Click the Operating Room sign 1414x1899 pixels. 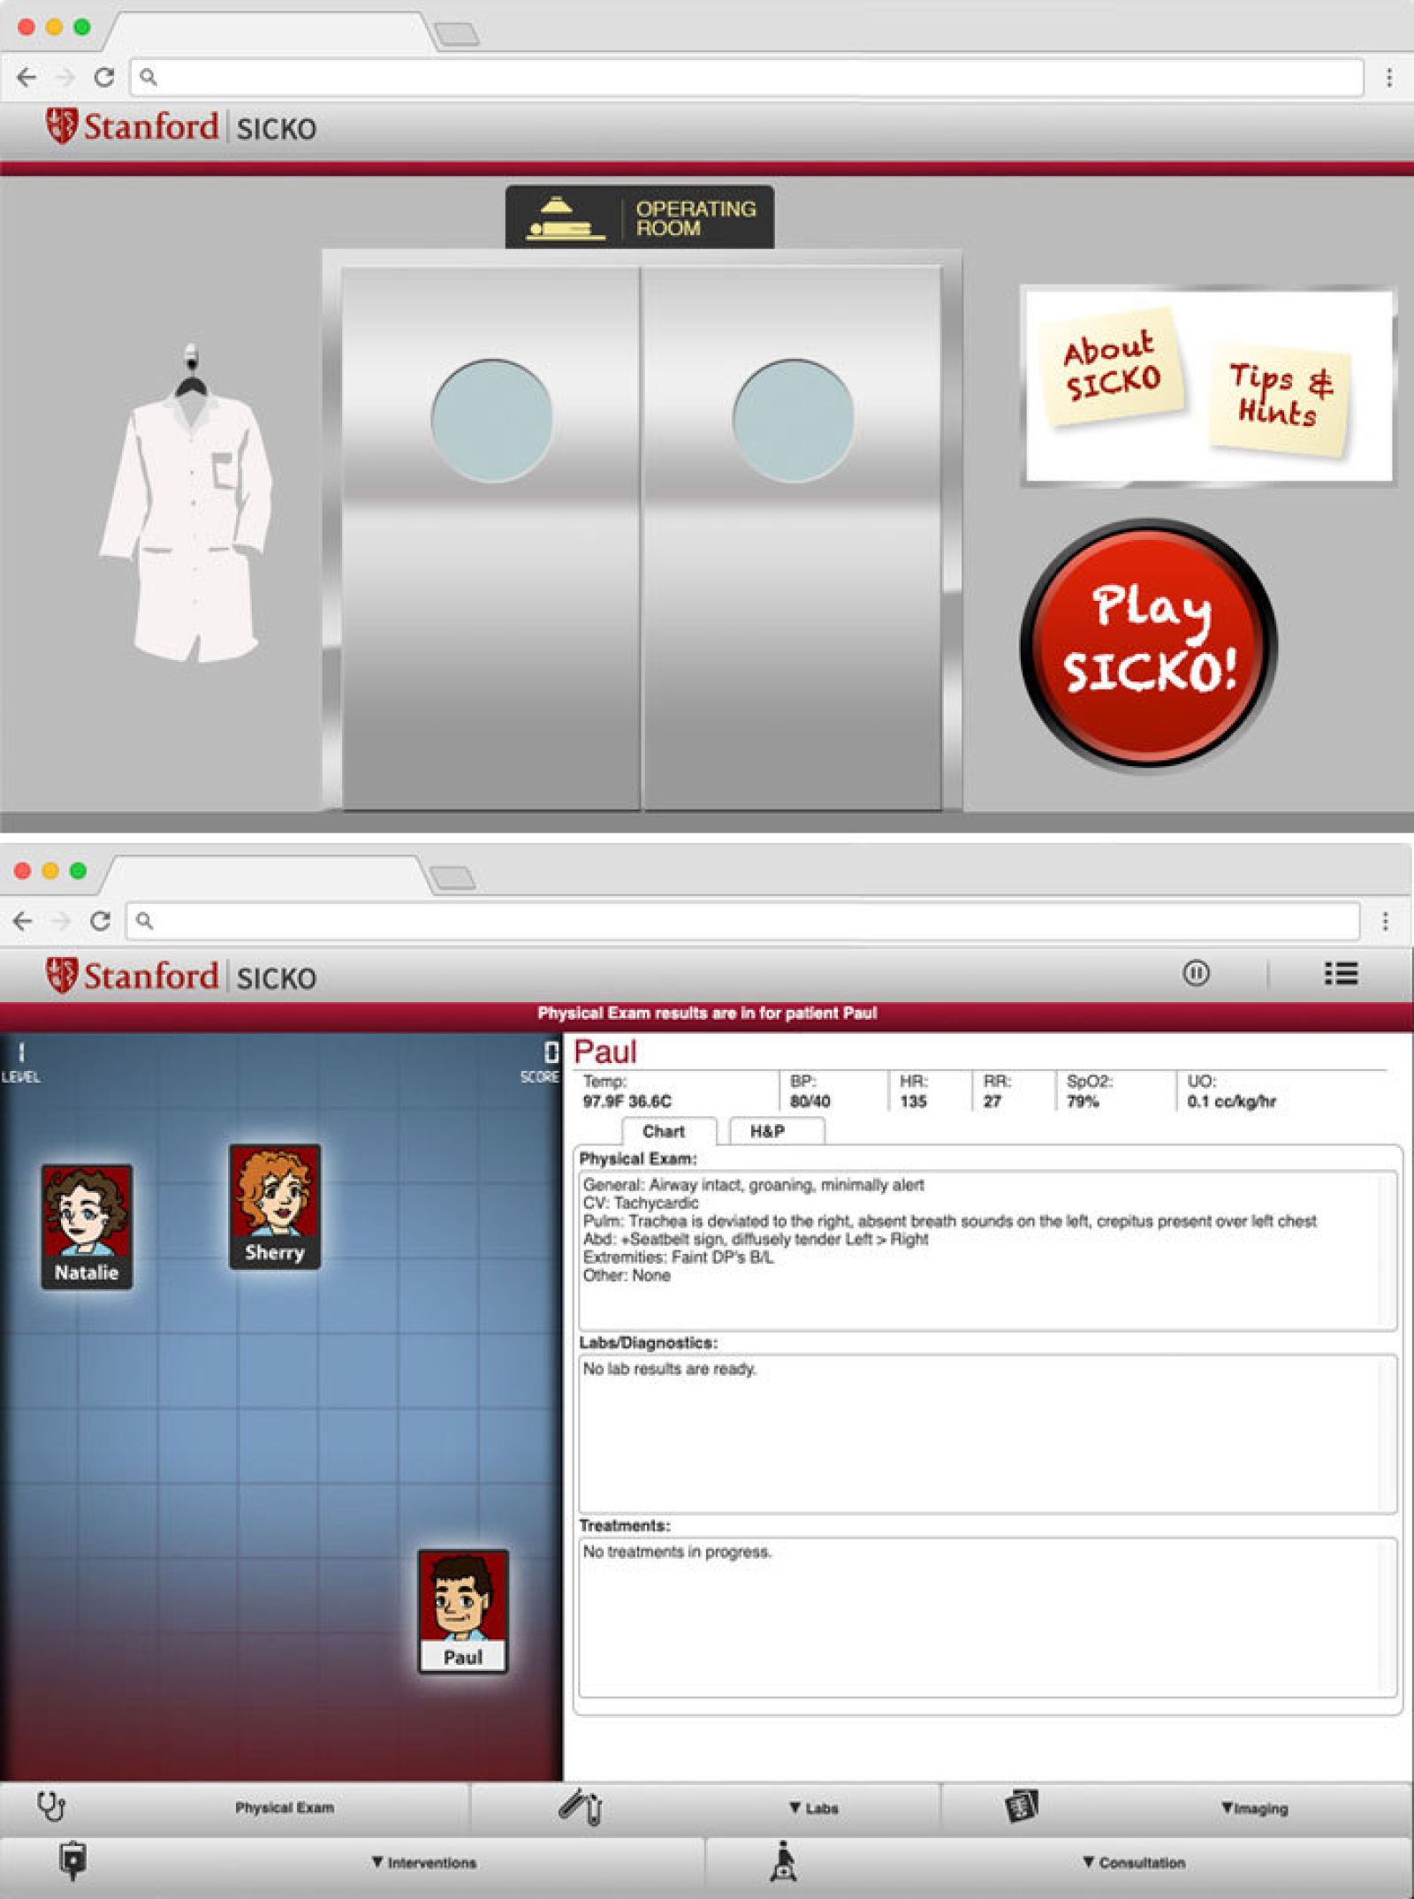(640, 216)
